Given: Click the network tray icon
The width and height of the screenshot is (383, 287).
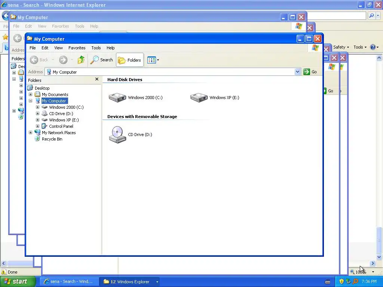Looking at the screenshot, I should click(348, 281).
